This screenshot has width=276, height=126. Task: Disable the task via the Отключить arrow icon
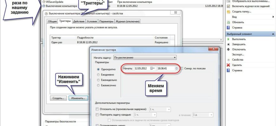pos(228,49)
